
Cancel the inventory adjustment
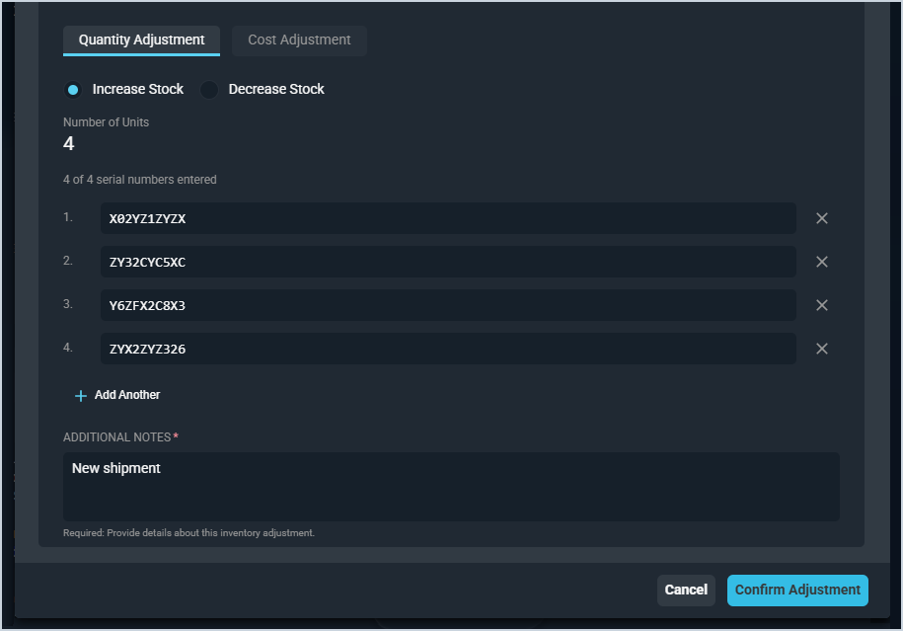coord(686,591)
